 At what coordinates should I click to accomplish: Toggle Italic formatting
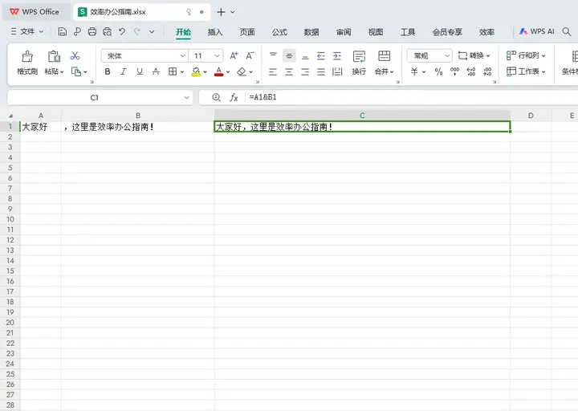point(124,71)
